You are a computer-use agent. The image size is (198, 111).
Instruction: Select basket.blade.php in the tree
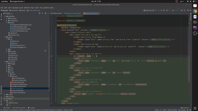point(18,82)
